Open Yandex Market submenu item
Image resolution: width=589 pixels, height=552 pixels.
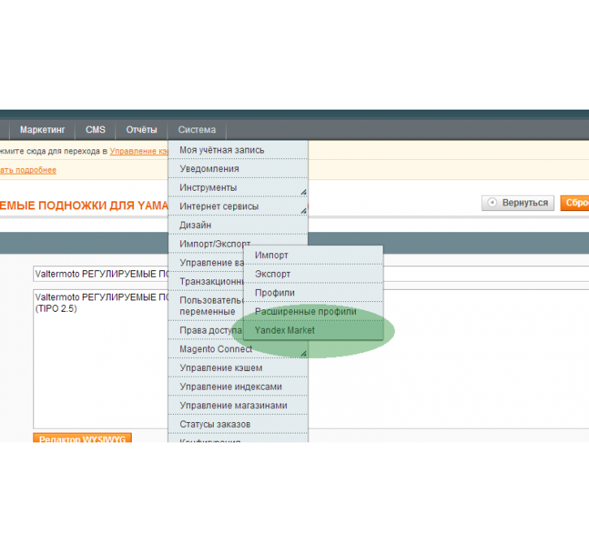[x=313, y=330]
